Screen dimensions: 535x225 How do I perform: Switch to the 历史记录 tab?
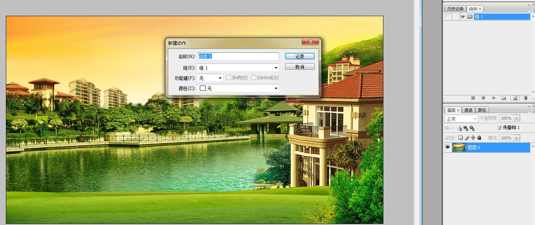pyautogui.click(x=455, y=9)
